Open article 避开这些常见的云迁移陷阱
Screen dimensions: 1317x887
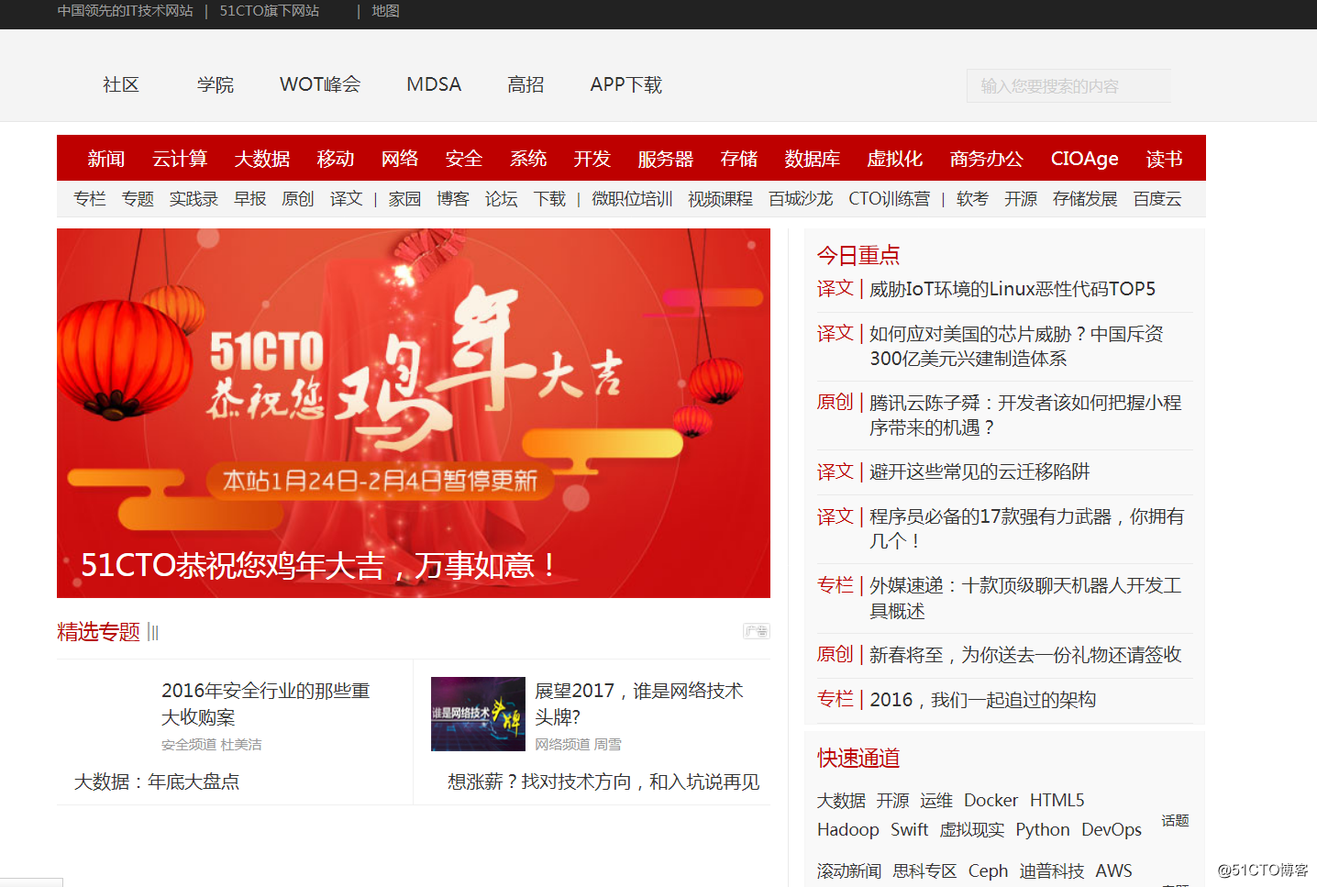coord(979,471)
